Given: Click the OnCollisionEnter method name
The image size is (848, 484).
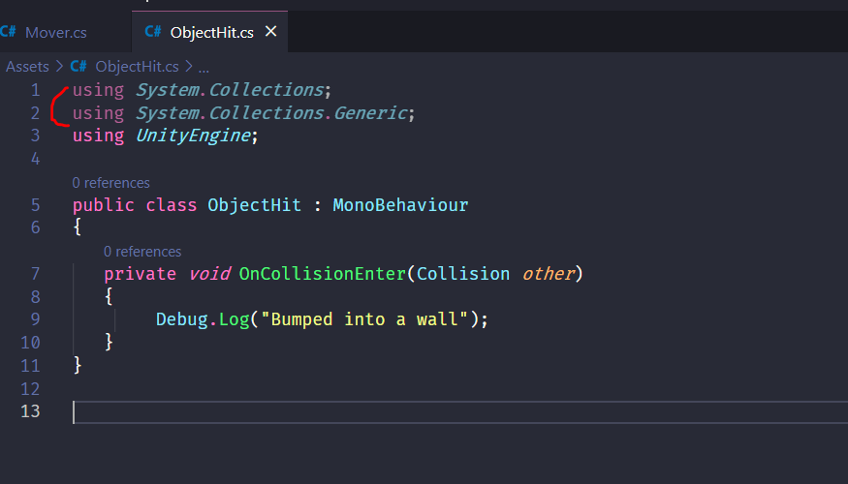Looking at the screenshot, I should click(322, 274).
